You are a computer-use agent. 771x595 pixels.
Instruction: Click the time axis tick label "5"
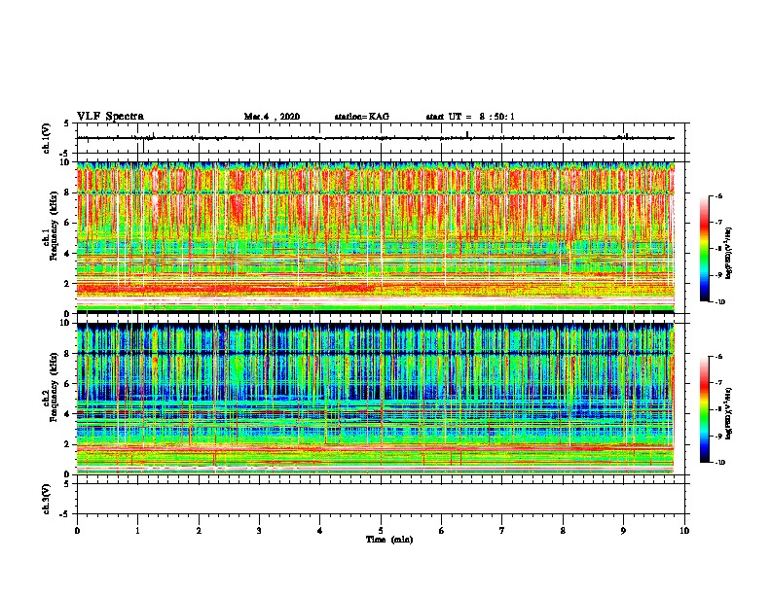(x=381, y=531)
